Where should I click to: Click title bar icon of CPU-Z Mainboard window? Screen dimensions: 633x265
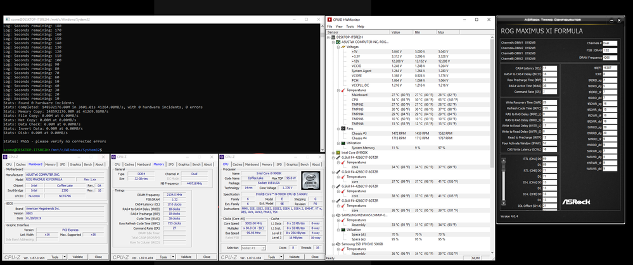click(5, 157)
